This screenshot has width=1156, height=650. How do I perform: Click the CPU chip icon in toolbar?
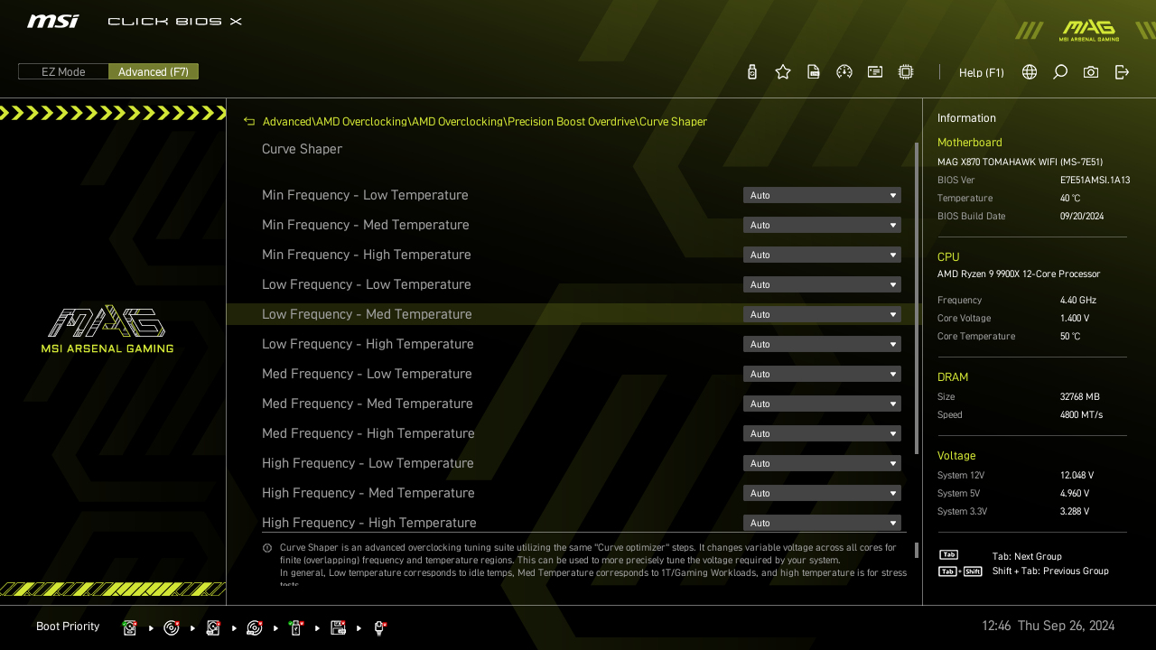coord(906,72)
